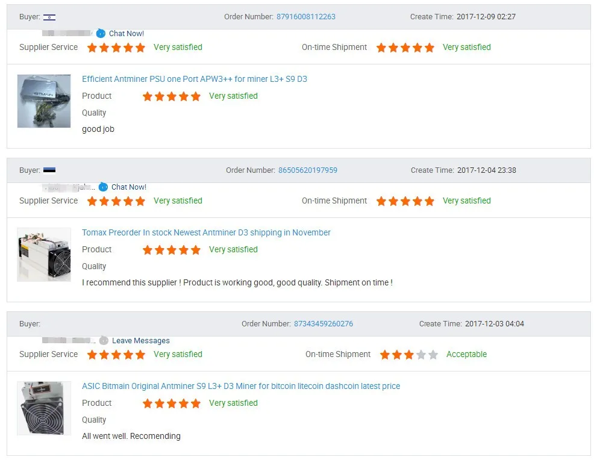Image resolution: width=594 pixels, height=460 pixels.
Task: Click the Estonia flag beside second Buyer
Action: pos(49,170)
